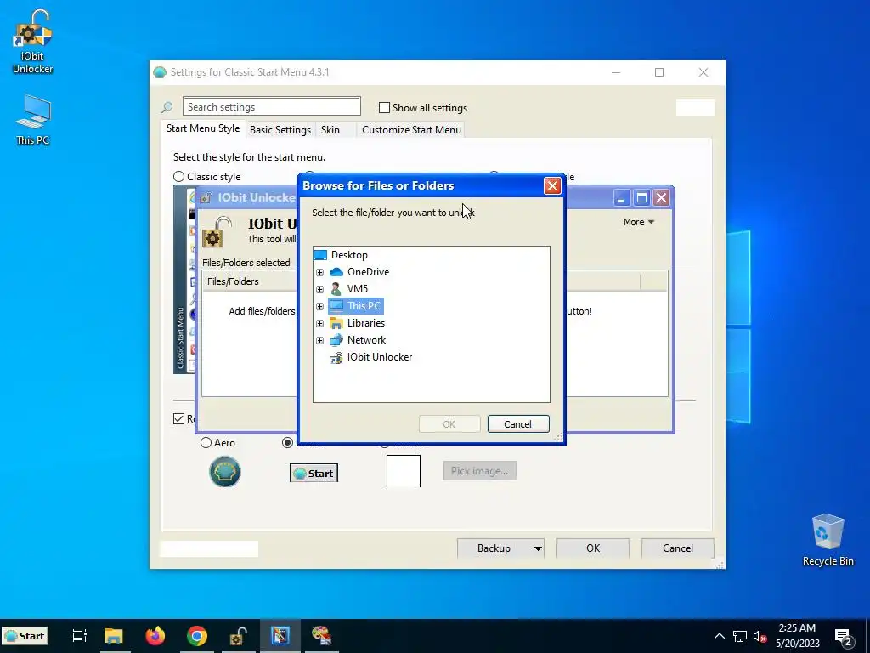Click the search magnifier icon in settings
The width and height of the screenshot is (870, 653).
point(167,107)
